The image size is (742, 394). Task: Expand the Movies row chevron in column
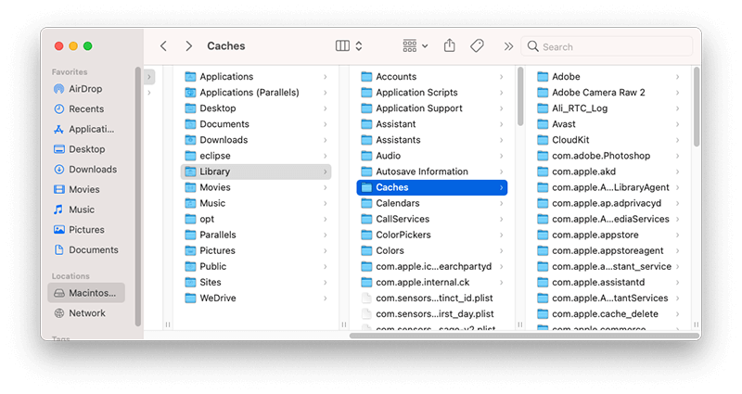point(326,187)
